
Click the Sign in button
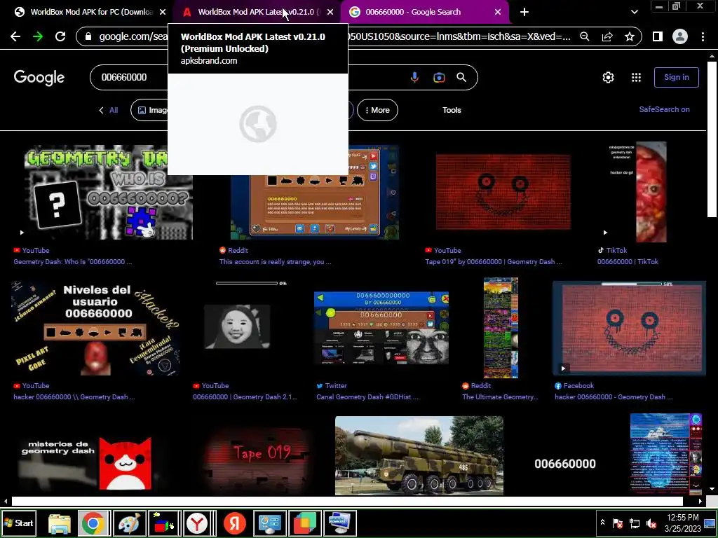click(677, 77)
